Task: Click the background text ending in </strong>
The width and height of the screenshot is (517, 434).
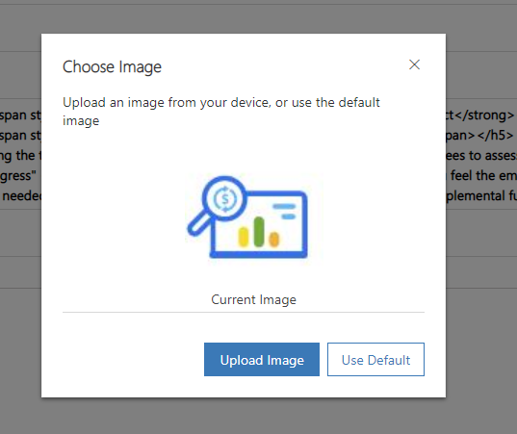Action: coord(480,115)
